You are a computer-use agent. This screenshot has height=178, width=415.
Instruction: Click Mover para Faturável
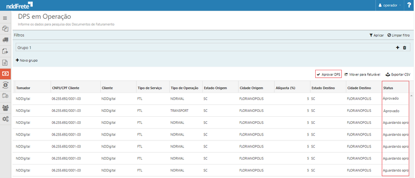tap(362, 75)
